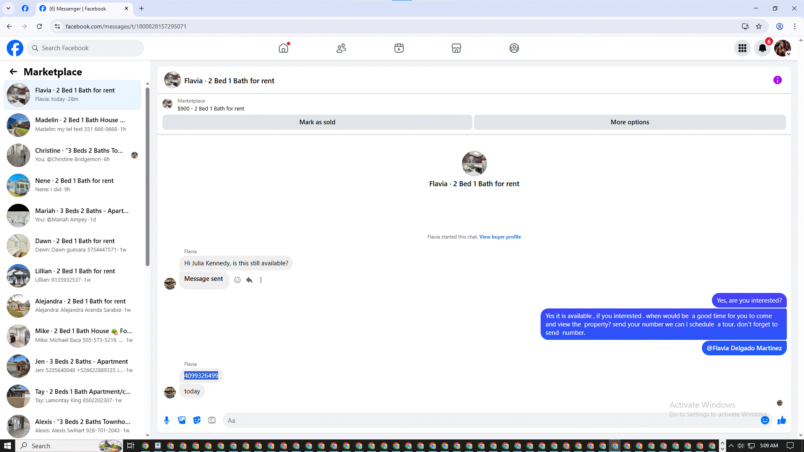Open the Marketplace tab in navbar
The height and width of the screenshot is (452, 804).
coord(456,48)
